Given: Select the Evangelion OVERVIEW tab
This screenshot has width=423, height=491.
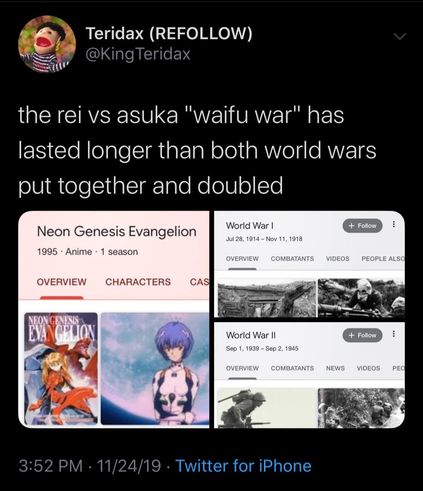Looking at the screenshot, I should [61, 282].
